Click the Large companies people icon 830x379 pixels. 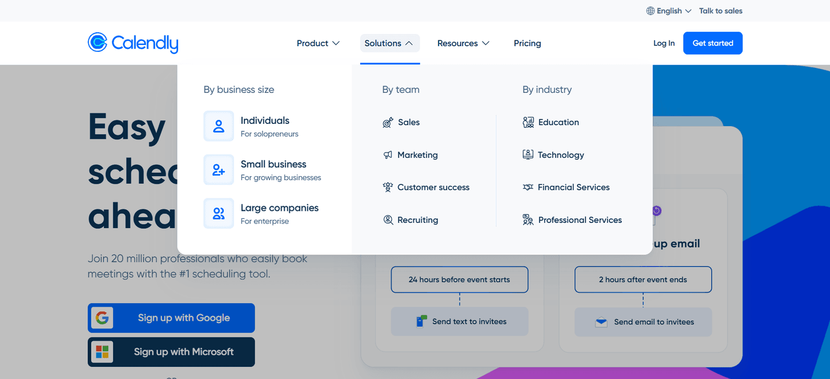pos(218,214)
